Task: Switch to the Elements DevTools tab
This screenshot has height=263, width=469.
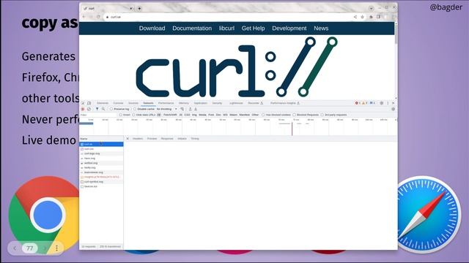Action: (103, 103)
